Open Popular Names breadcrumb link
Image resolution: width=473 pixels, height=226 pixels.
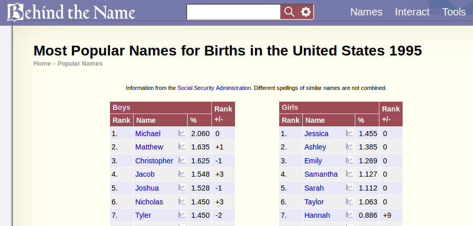click(x=80, y=64)
